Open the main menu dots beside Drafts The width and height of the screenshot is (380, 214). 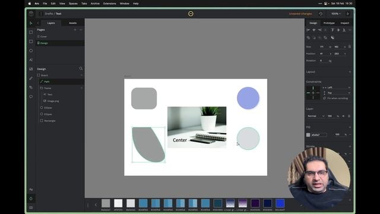point(40,14)
